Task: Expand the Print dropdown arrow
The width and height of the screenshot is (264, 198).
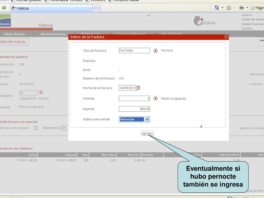Action: (x=247, y=7)
